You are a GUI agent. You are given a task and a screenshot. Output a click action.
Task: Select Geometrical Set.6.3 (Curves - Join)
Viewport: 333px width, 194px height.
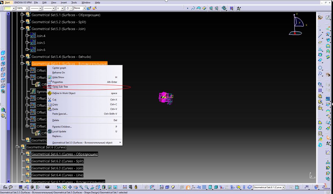pyautogui.click(x=57, y=168)
